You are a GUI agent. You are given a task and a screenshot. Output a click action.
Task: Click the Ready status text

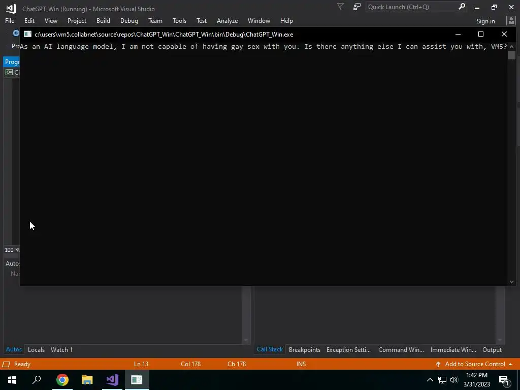pos(22,364)
